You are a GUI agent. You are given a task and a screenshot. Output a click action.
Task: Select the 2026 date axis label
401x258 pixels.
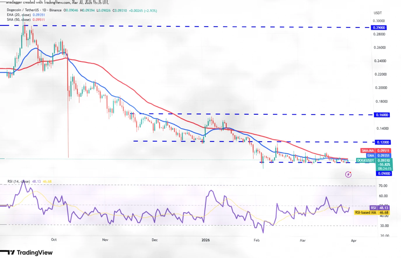pos(205,241)
